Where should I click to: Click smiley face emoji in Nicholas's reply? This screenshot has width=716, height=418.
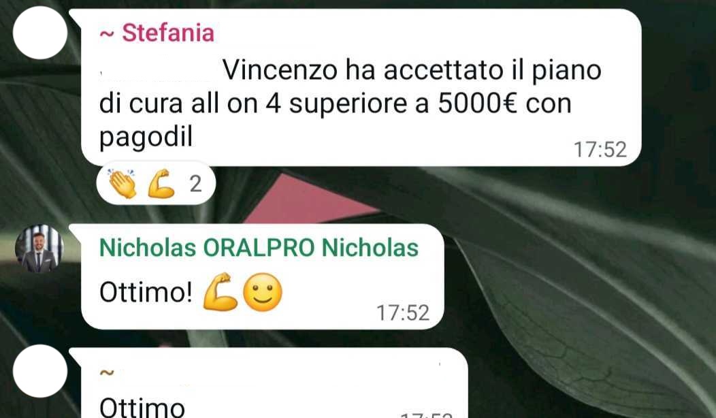[263, 292]
